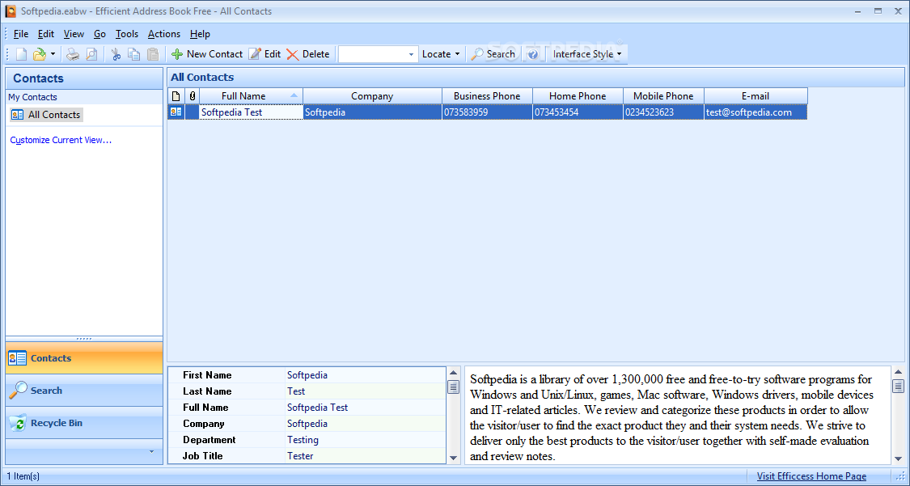Open the View menu

[74, 34]
